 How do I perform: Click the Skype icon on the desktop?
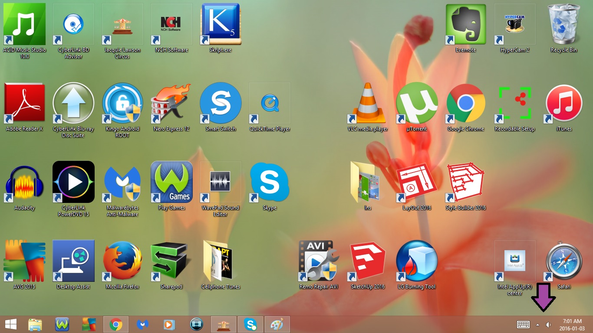tap(270, 182)
